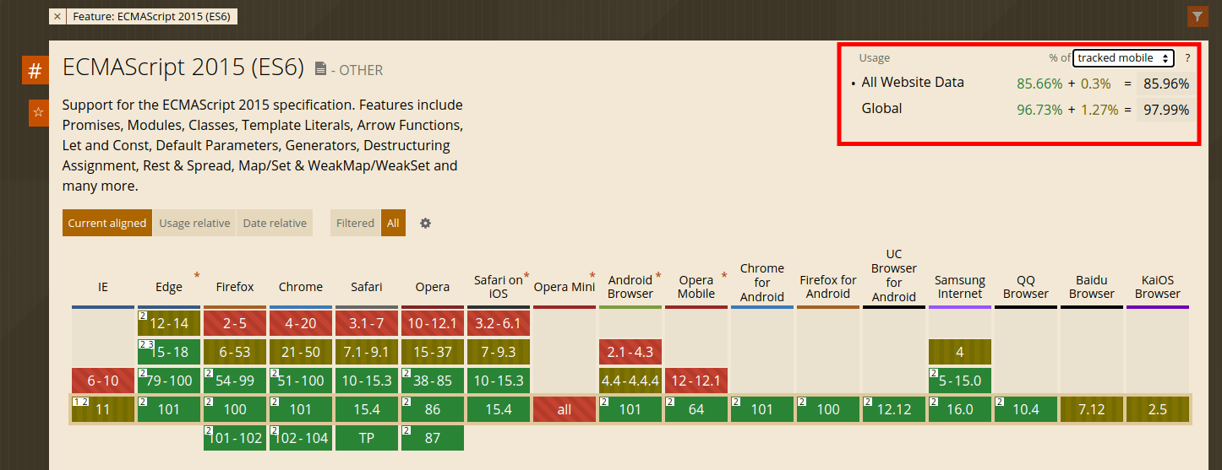This screenshot has width=1222, height=470.
Task: Click the Firefox column header
Action: (x=235, y=287)
